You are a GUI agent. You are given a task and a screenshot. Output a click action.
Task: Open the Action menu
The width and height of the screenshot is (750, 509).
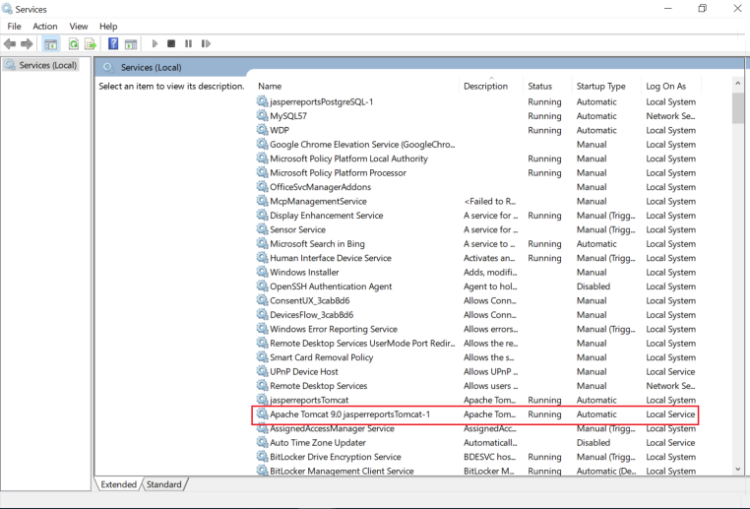pos(45,27)
